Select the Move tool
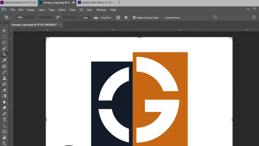This screenshot has height=146, width=259. click(x=4, y=31)
